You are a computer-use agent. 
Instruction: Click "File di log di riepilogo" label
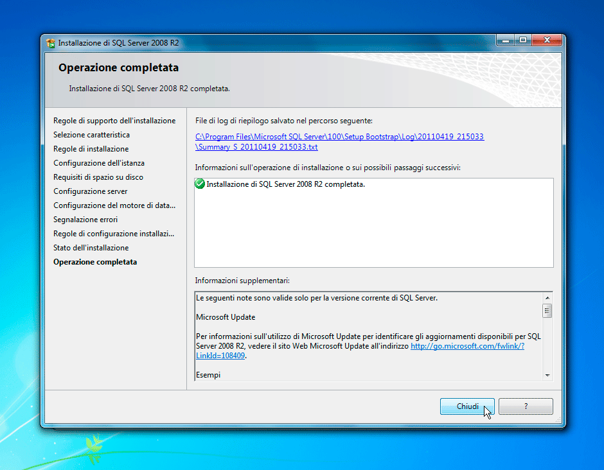pos(283,121)
